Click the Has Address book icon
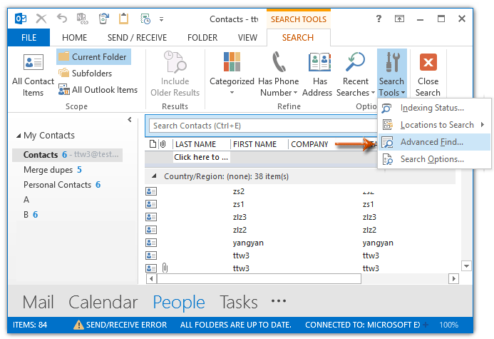 tap(317, 63)
